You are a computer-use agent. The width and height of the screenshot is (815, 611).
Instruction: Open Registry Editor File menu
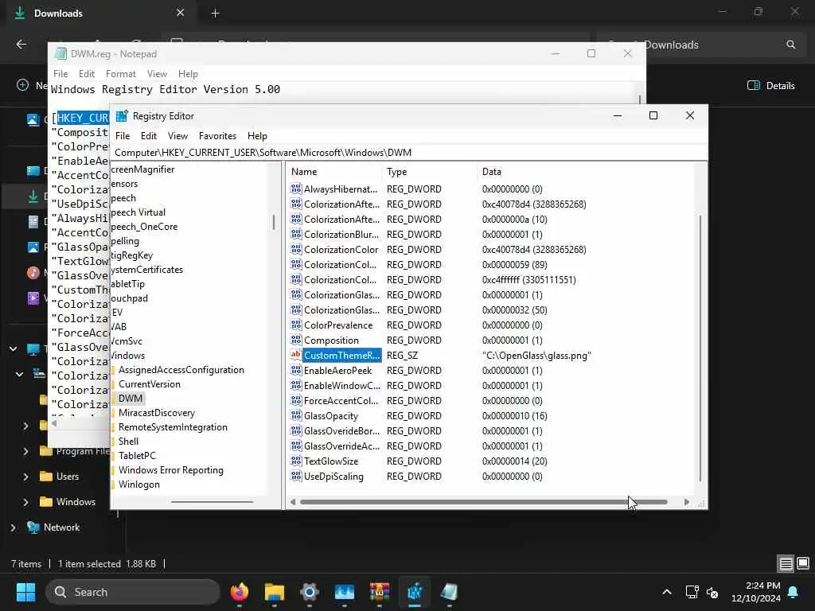123,135
